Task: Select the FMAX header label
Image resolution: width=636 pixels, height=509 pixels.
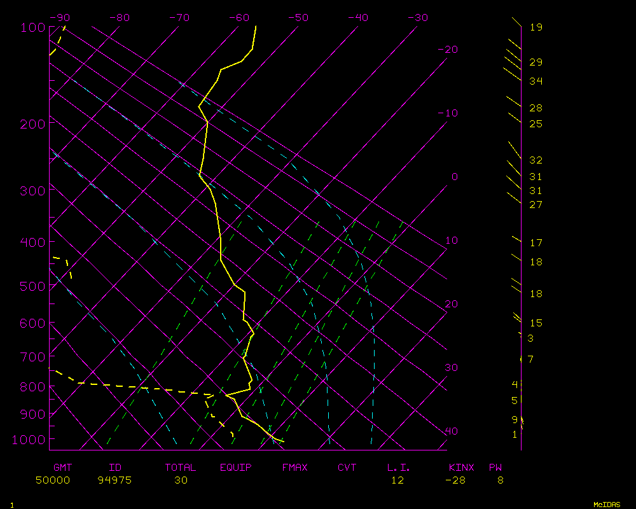Action: tap(294, 468)
